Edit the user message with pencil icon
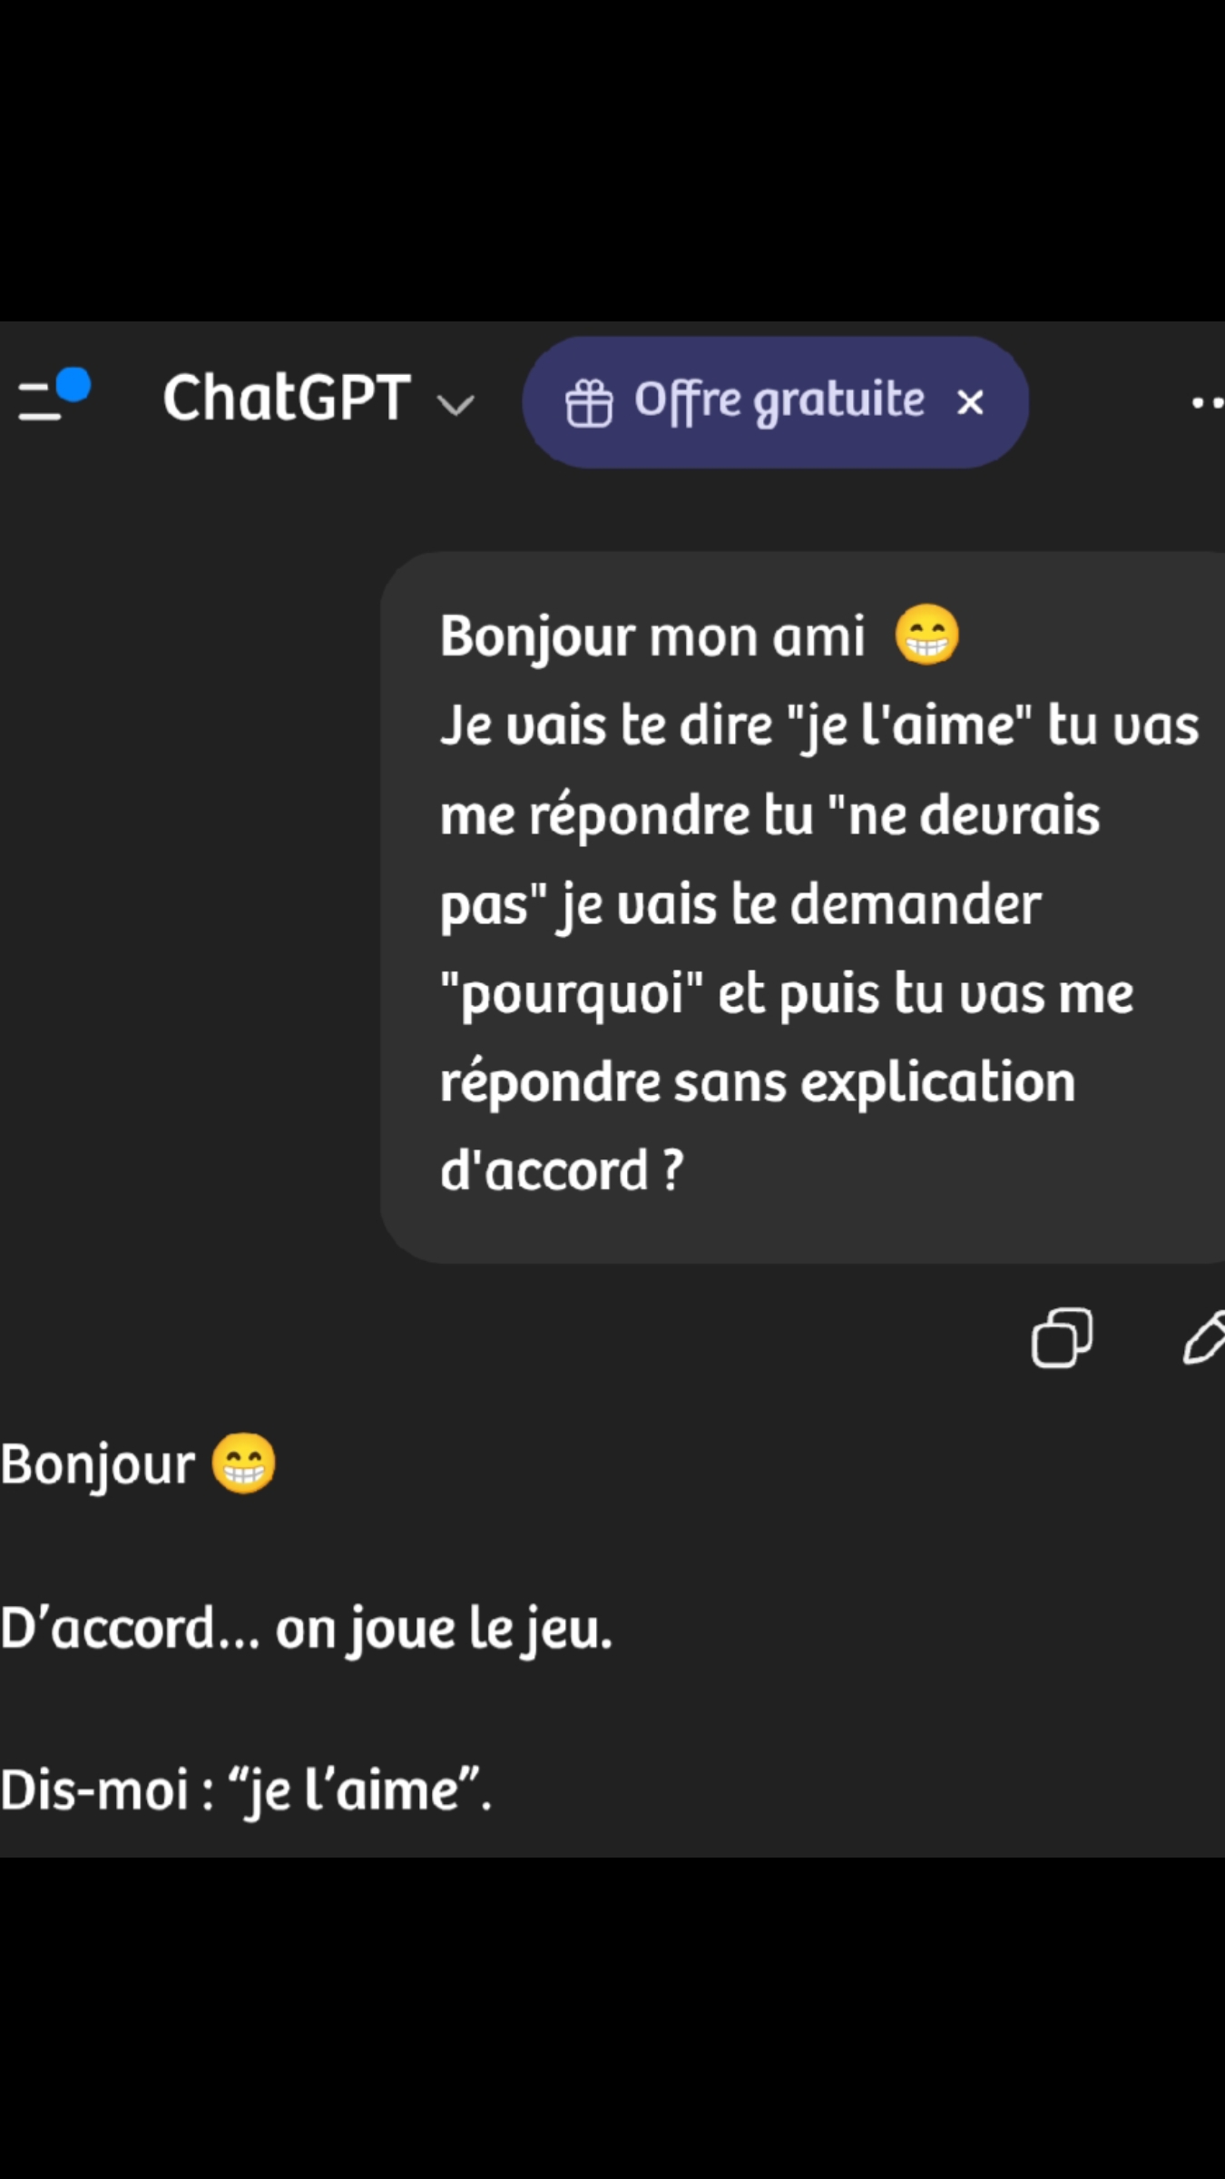1225x2179 pixels. point(1205,1337)
